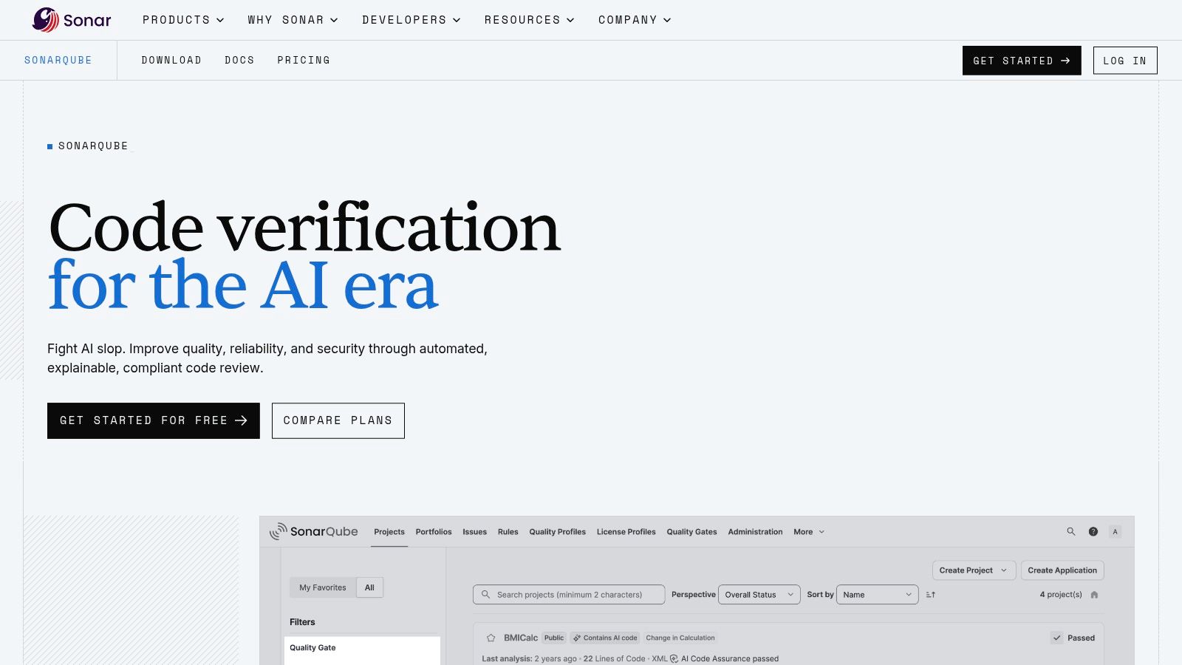1182x665 pixels.
Task: Switch to the Quality Gates tab
Action: tap(691, 532)
